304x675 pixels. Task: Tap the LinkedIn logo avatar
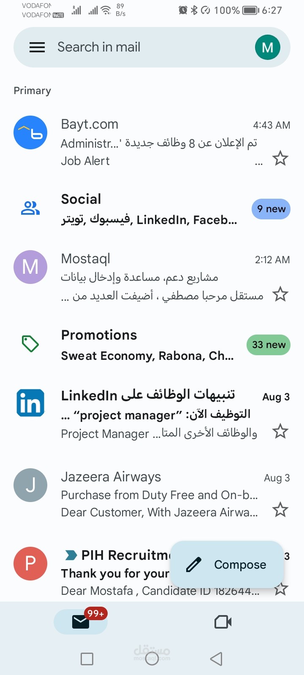pos(30,403)
